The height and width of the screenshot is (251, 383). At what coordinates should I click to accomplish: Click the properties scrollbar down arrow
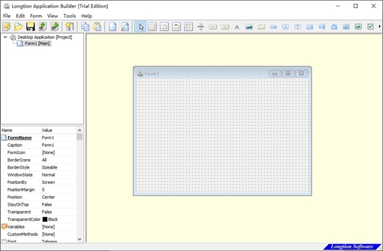(x=79, y=240)
